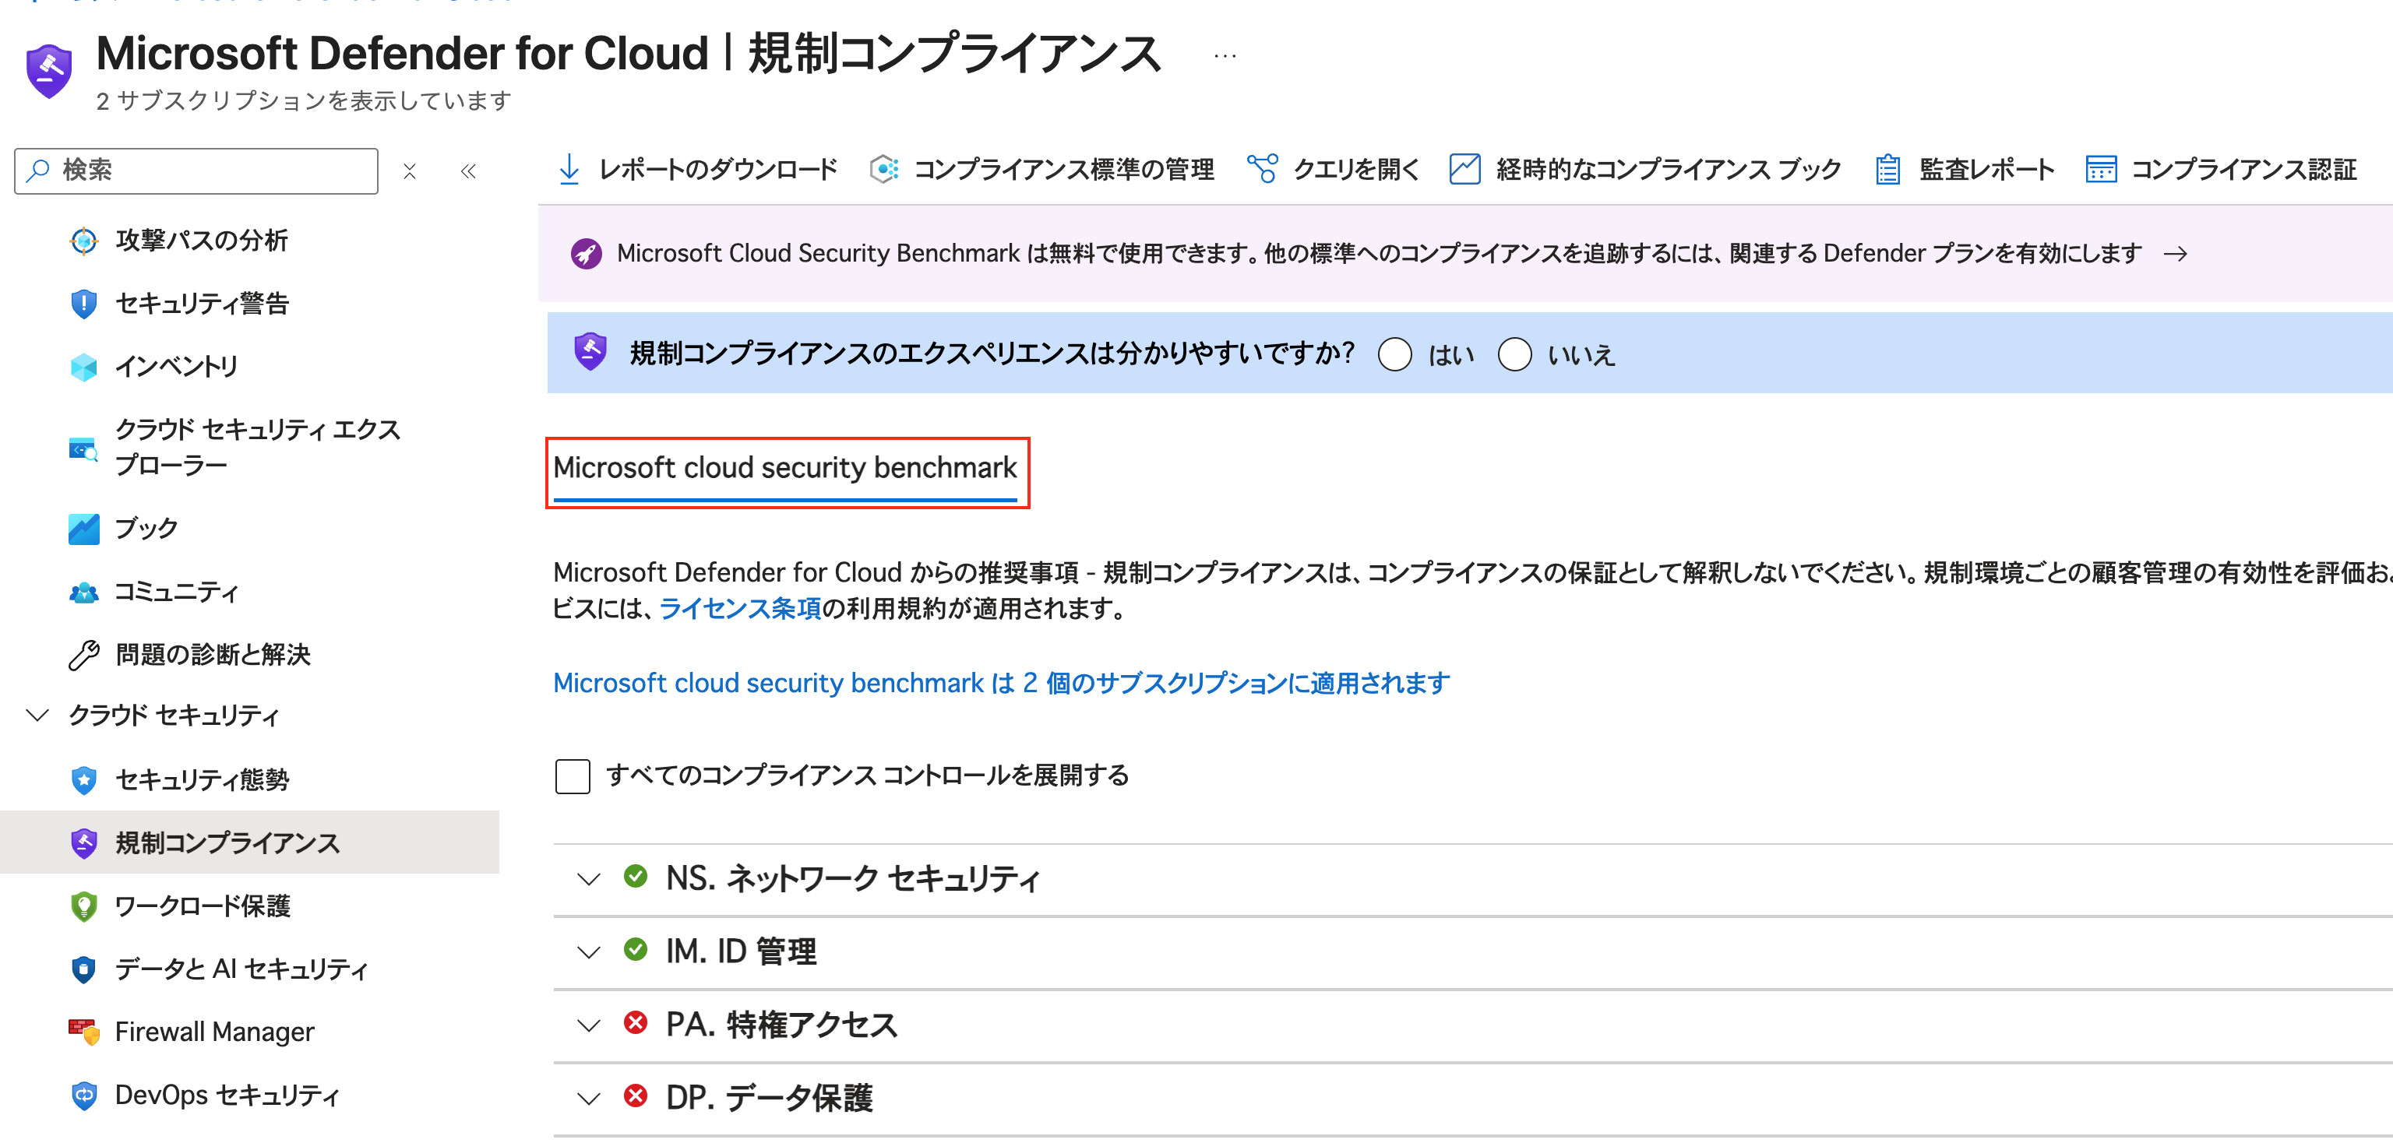Open 経時的なコンプライアンス ブック

pos(1669,169)
